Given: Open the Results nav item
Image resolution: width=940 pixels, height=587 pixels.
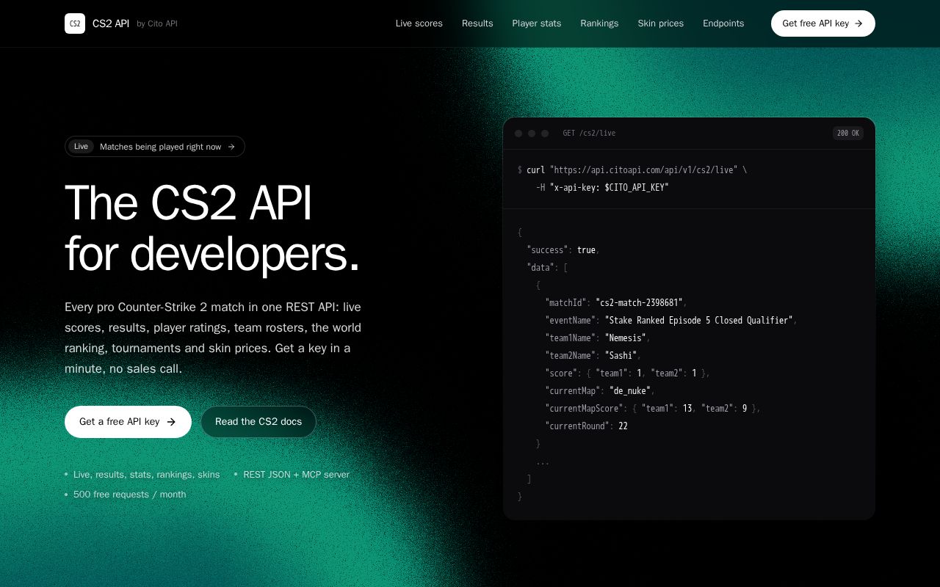Looking at the screenshot, I should (x=477, y=23).
